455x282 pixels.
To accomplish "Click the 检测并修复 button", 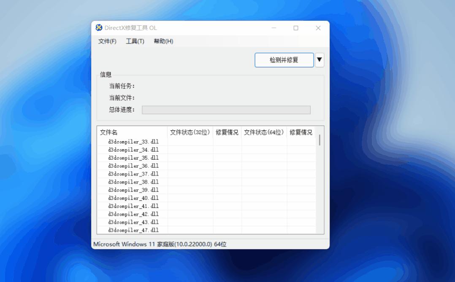I will [284, 60].
